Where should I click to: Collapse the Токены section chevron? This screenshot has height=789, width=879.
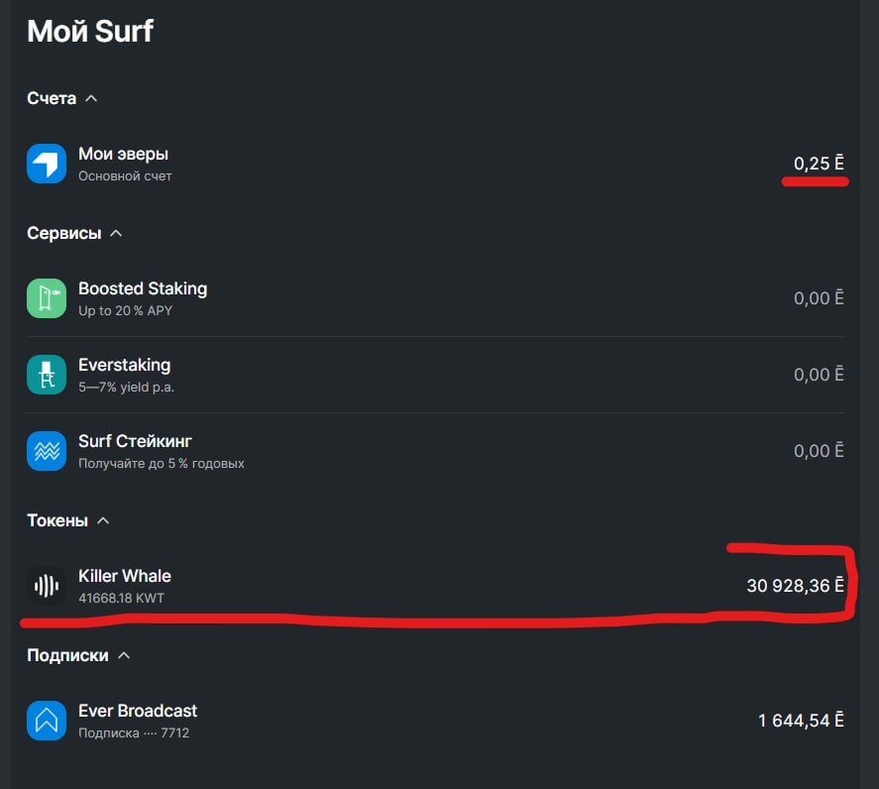coord(103,520)
